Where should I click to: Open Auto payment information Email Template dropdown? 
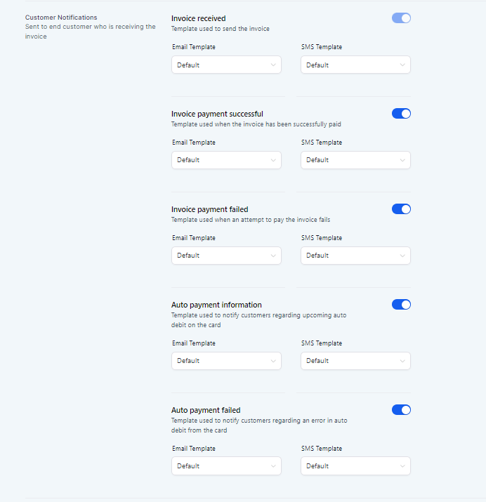click(x=226, y=361)
